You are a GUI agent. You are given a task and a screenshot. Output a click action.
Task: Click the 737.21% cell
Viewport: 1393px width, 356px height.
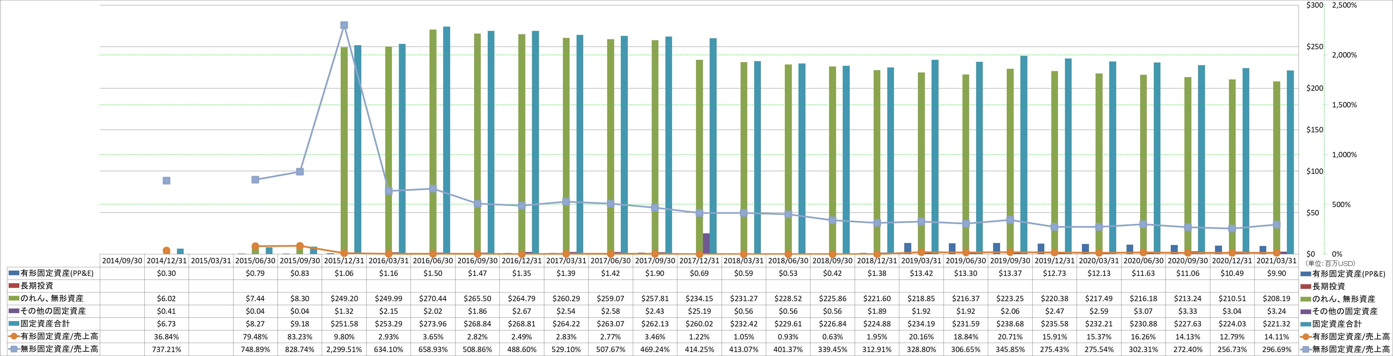(167, 349)
